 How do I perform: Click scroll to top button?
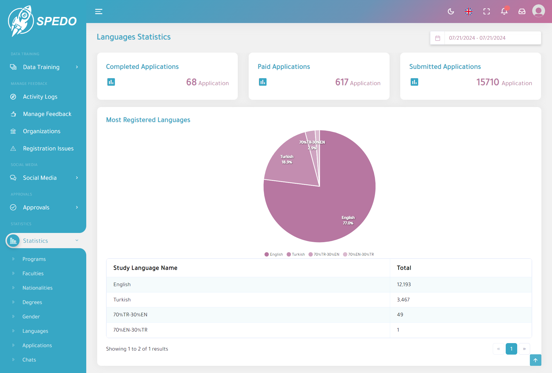coord(535,360)
